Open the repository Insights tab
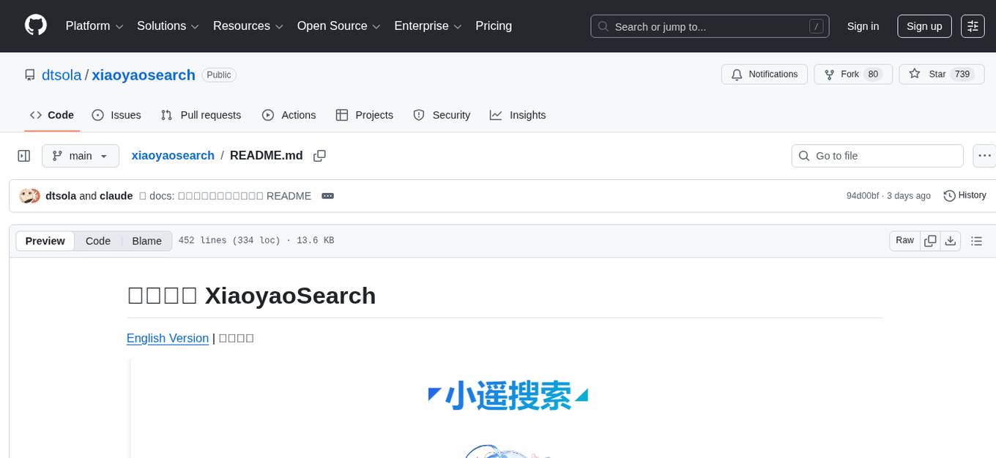The height and width of the screenshot is (458, 996). point(518,115)
